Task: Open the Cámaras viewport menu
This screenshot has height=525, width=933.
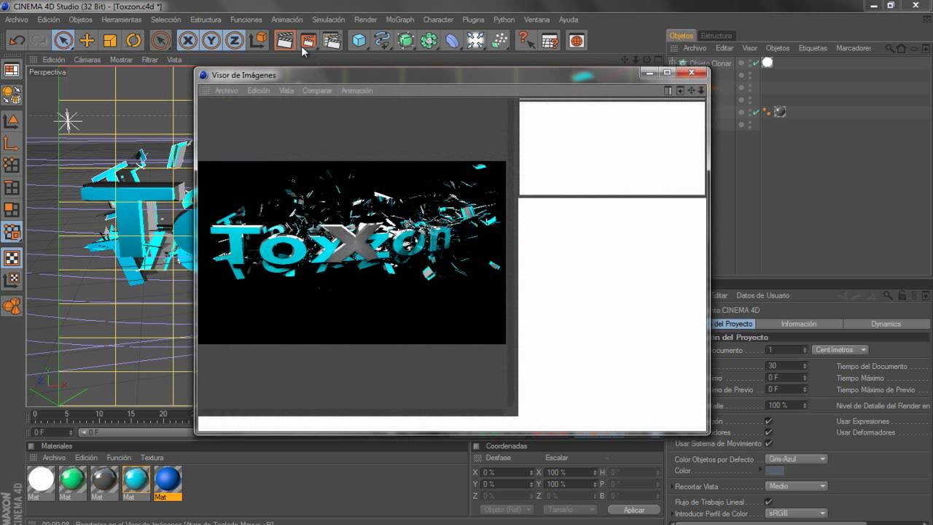Action: 87,60
